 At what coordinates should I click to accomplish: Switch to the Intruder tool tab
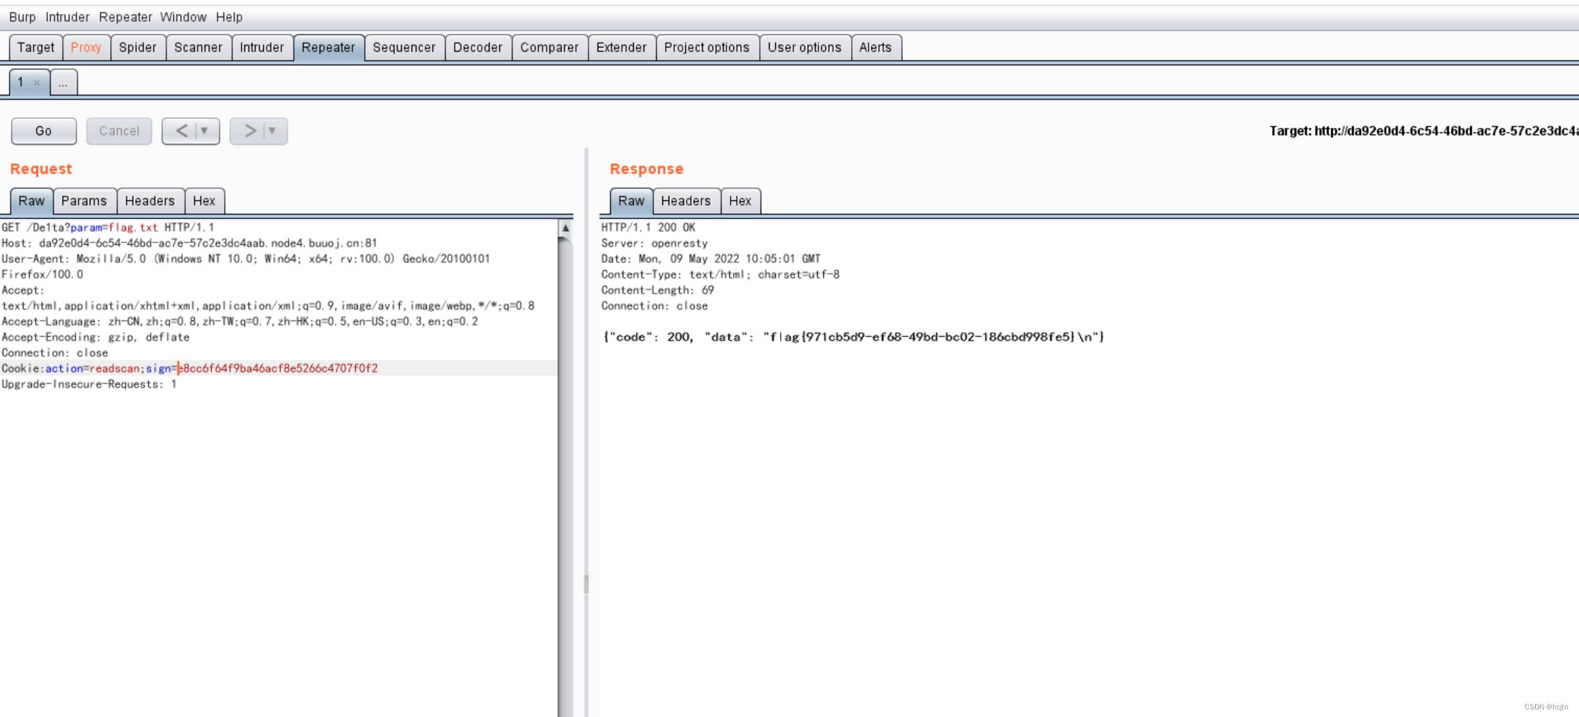tap(262, 47)
